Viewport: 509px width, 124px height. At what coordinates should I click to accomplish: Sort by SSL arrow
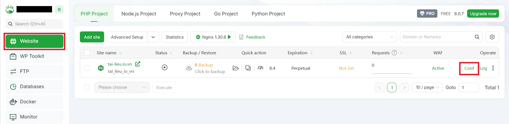[350, 53]
